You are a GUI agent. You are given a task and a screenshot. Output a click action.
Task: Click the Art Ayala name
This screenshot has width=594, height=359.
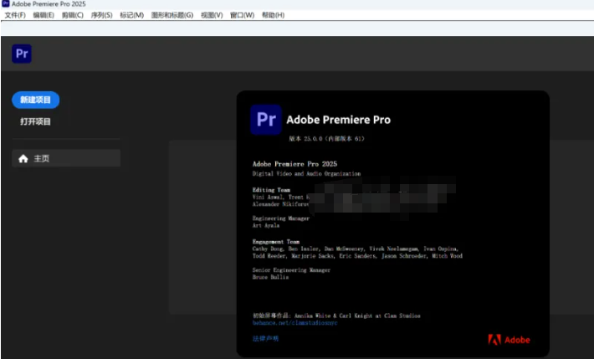[x=266, y=226]
